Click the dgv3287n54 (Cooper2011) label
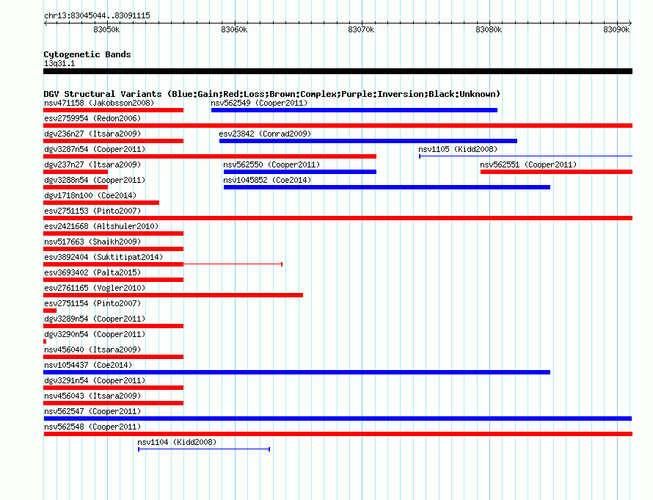The image size is (653, 500). [95, 149]
